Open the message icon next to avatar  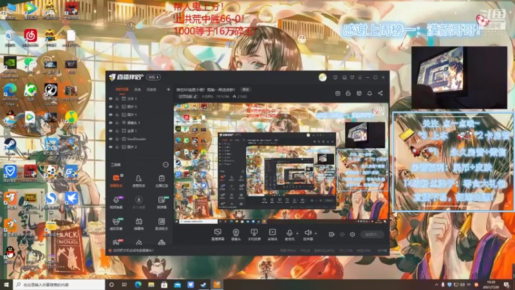point(335,77)
